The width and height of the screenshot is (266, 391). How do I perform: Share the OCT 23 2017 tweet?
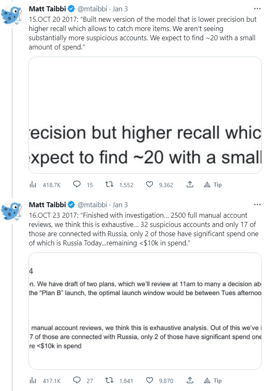coord(190,381)
